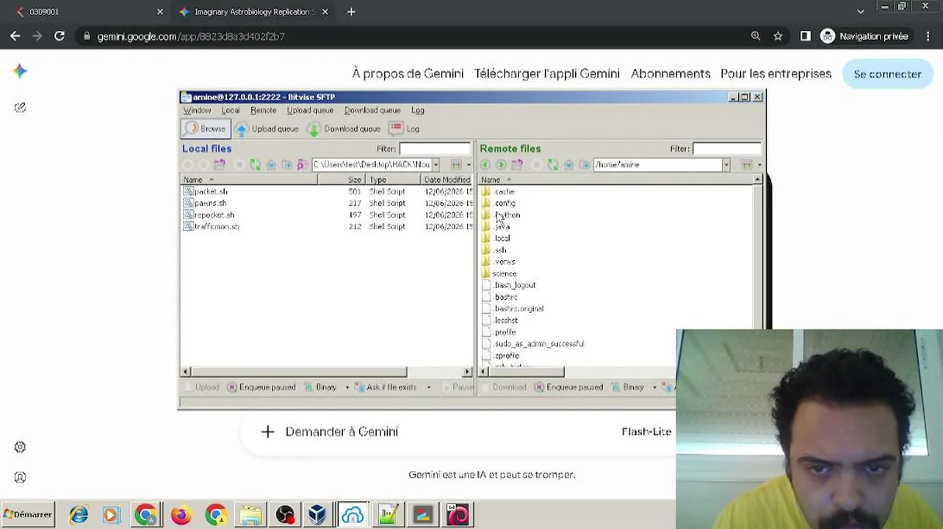
Task: Select .sudo_as_admin_successful remote file
Action: (x=533, y=344)
